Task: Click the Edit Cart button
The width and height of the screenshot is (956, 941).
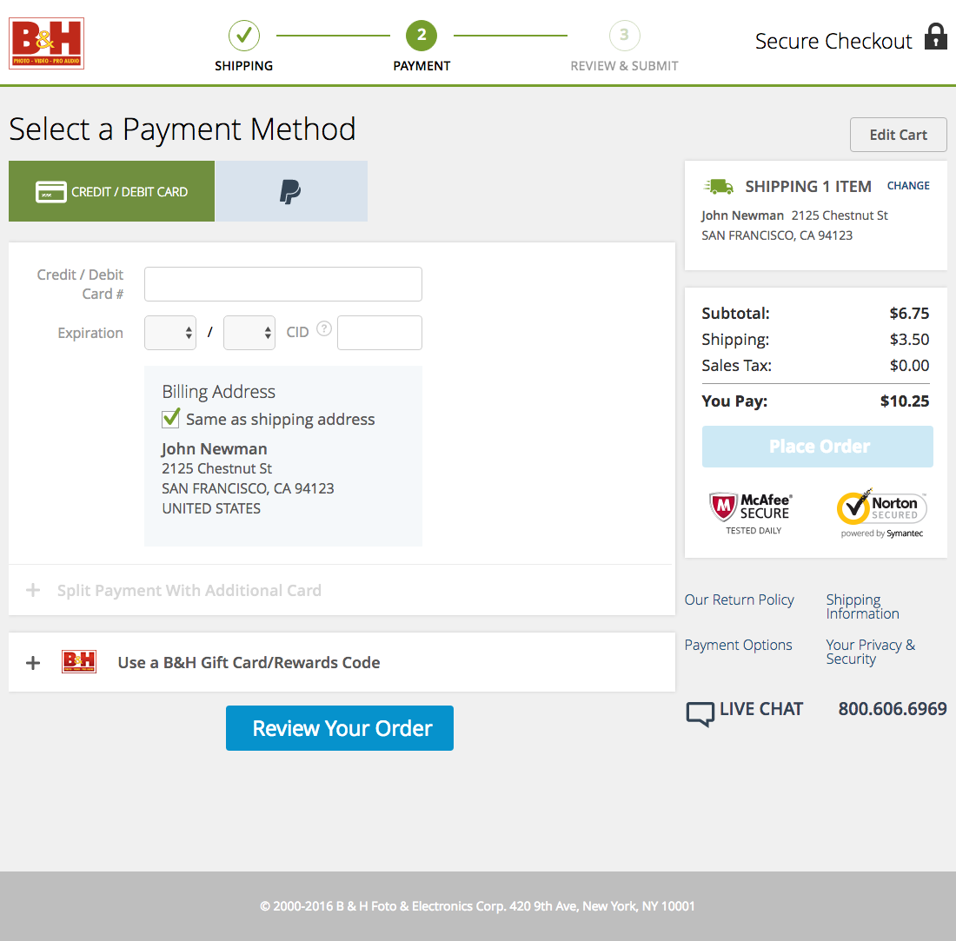Action: [x=898, y=134]
